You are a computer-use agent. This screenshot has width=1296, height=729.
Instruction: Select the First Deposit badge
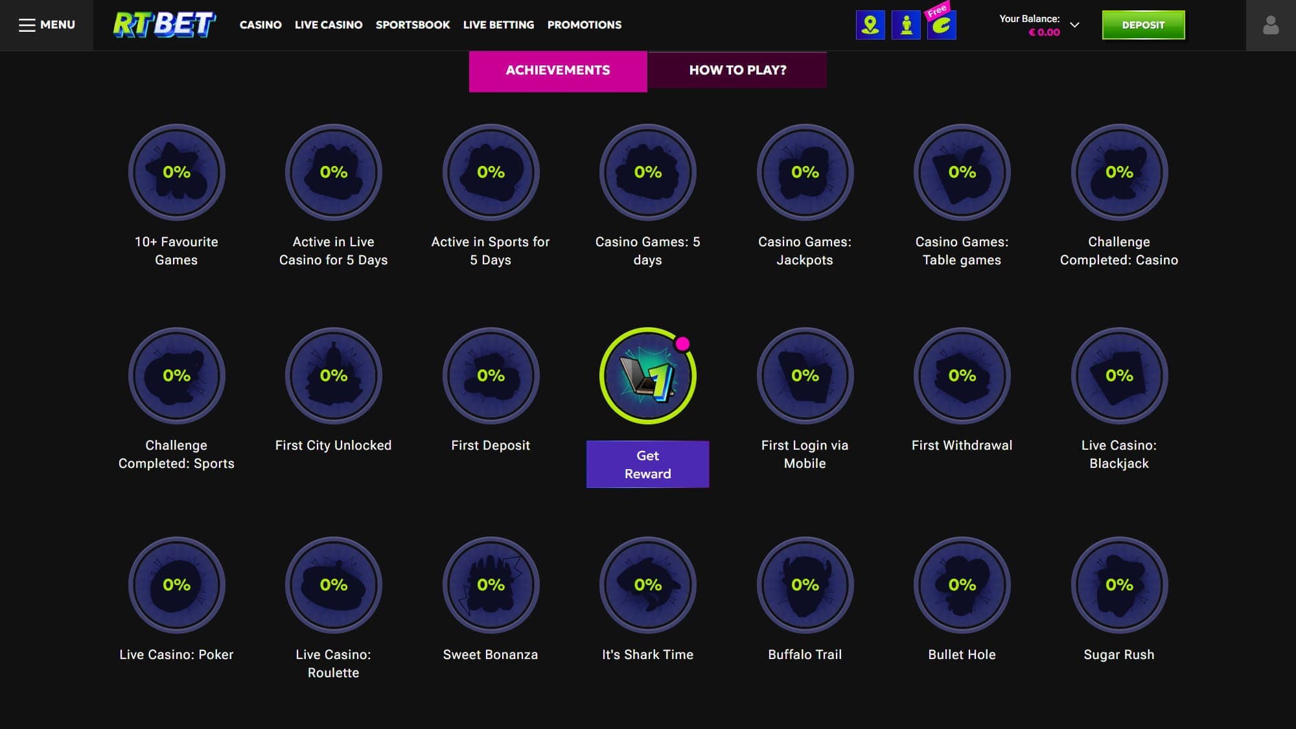click(491, 376)
